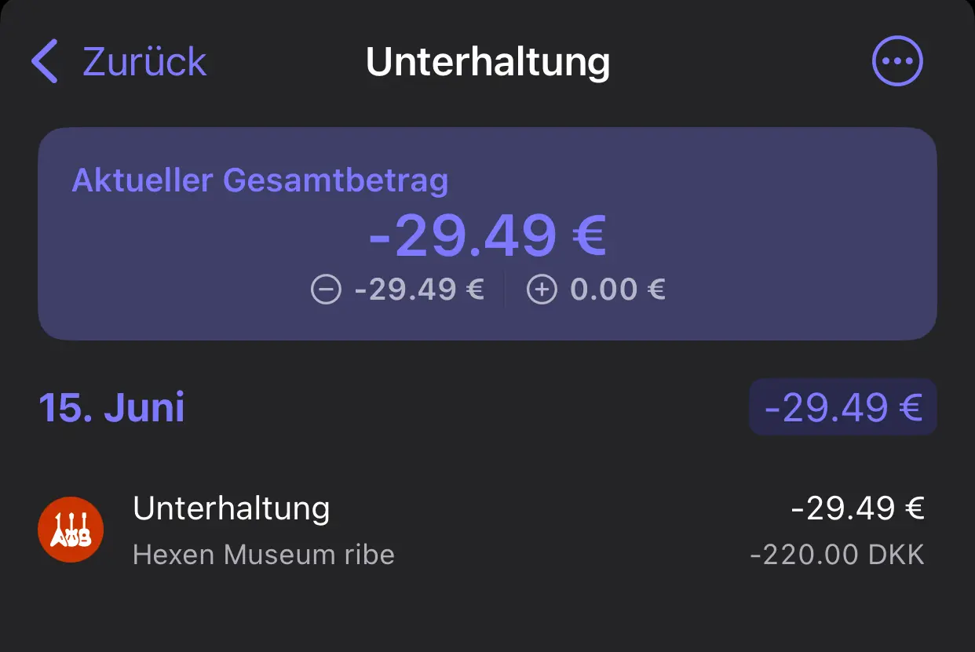Select the 0.00 € income figure

tap(618, 290)
